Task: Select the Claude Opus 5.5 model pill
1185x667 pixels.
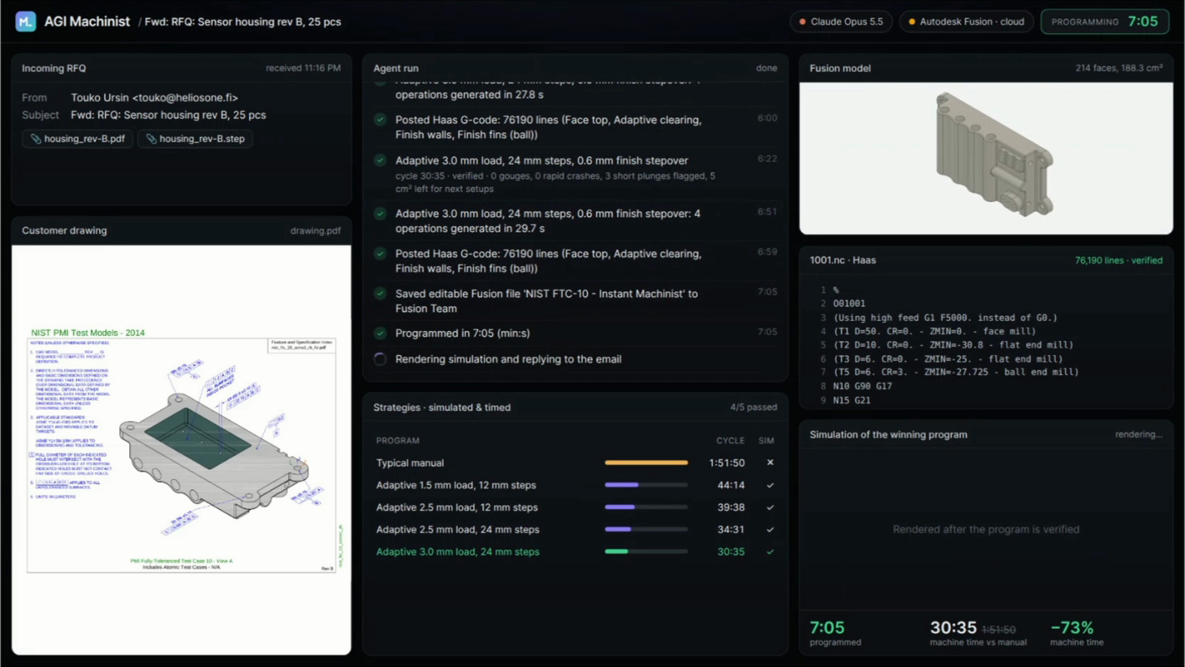Action: [x=841, y=22]
